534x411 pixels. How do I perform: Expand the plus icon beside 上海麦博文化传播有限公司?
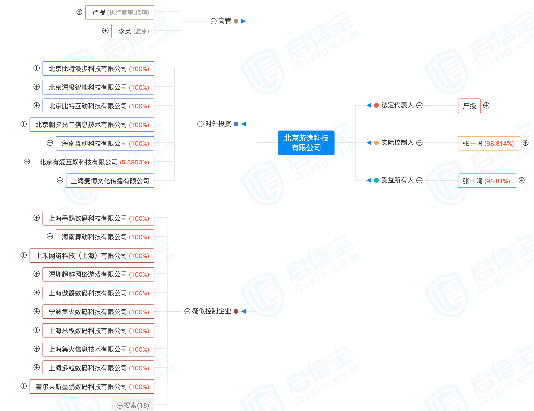[x=59, y=180]
